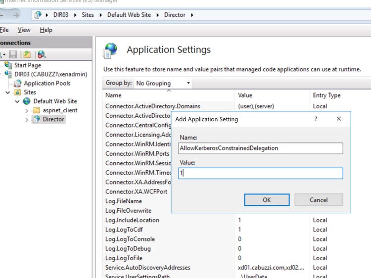Select Connector.XA.WCFPort row
Viewport: 371px width, 278px height.
[x=137, y=191]
